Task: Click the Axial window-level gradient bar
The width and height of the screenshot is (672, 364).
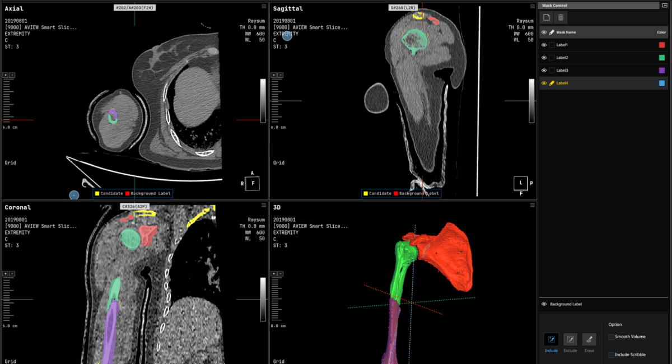Action: click(x=263, y=101)
